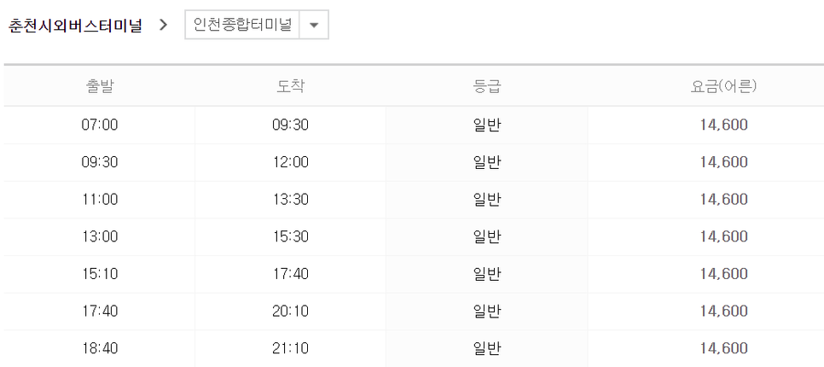Select the 춘천시외버스터미널 departure terminal label

click(x=75, y=26)
